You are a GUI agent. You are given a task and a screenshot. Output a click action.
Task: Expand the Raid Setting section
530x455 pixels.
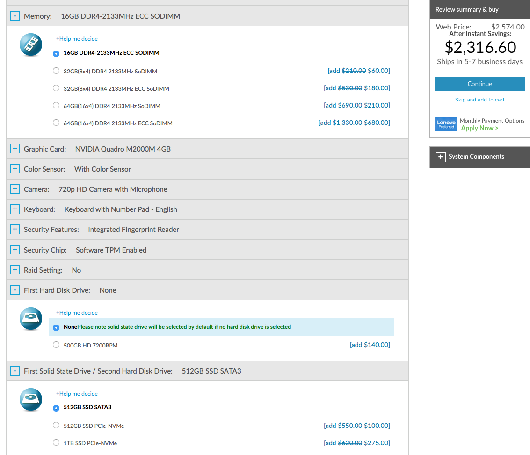tap(15, 269)
